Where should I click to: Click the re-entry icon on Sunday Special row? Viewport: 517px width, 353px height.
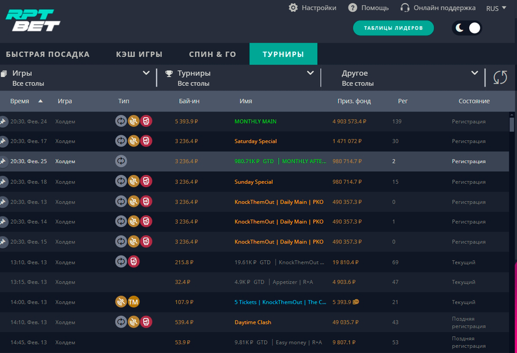pyautogui.click(x=121, y=182)
